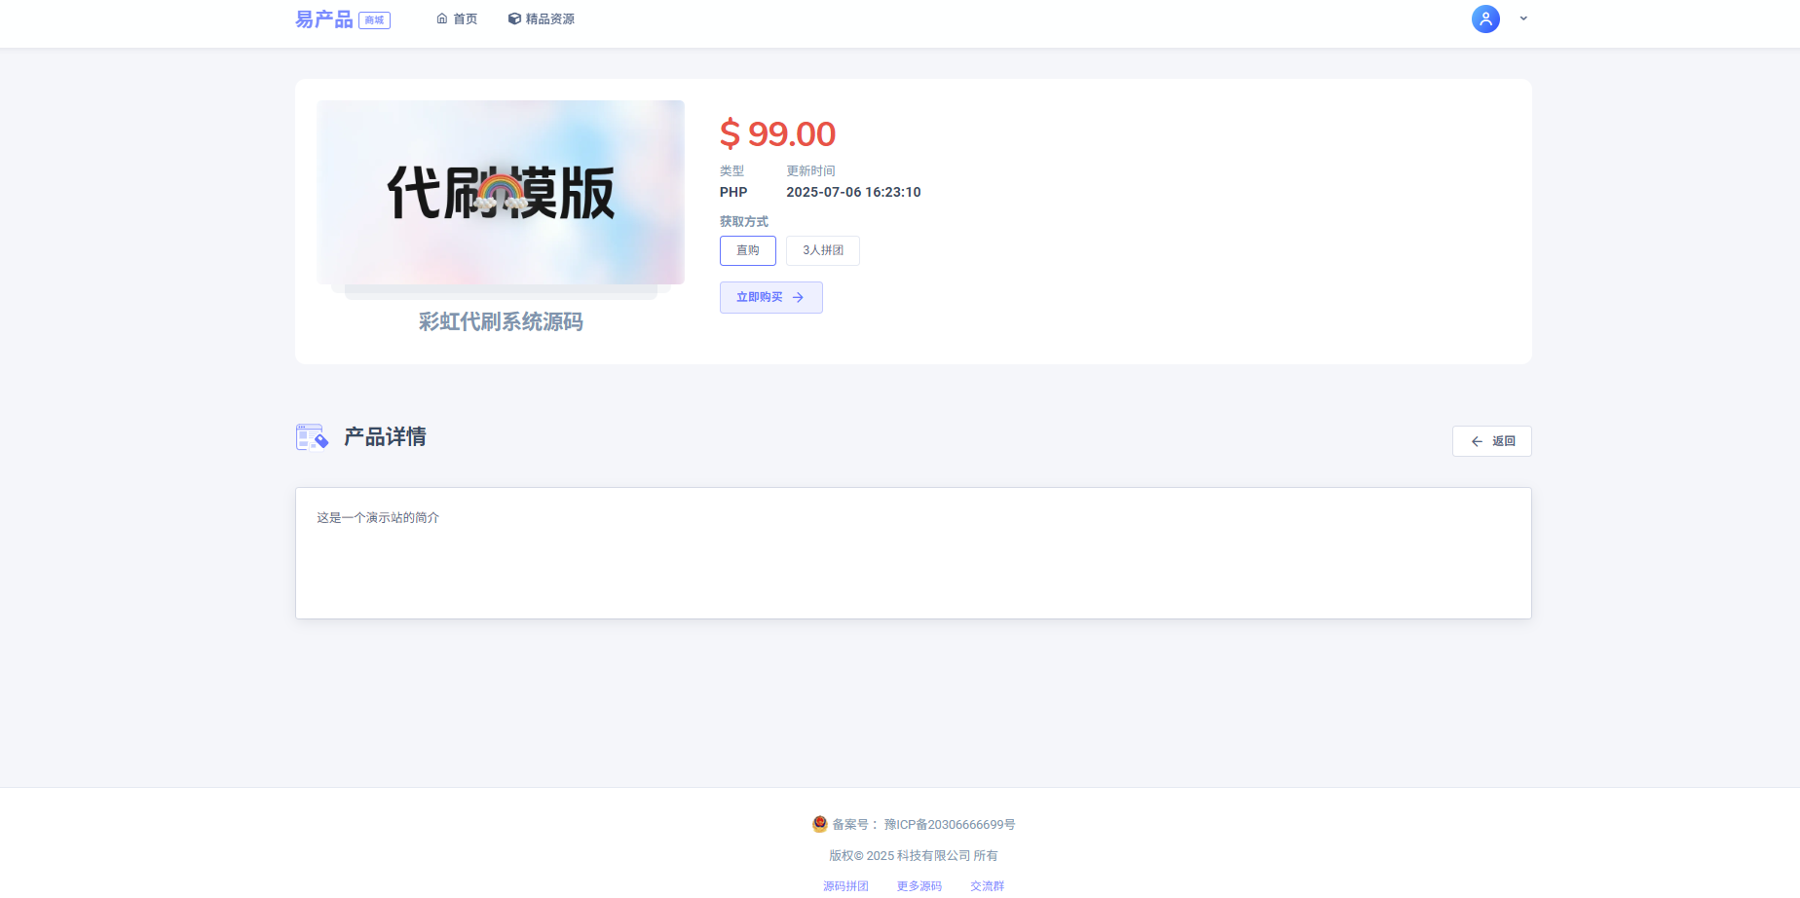Viewport: 1800px width, 898px height.
Task: Click the 返回 back button
Action: click(1492, 441)
